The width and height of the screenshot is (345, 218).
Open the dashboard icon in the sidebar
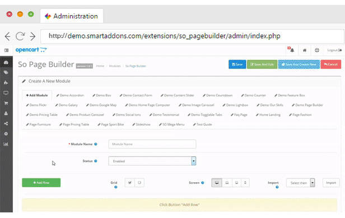(x=6, y=63)
